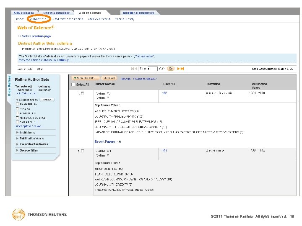This screenshot has height=226, width=302.
Task: Tick the Agriculture subject area checkbox
Action: [17, 113]
